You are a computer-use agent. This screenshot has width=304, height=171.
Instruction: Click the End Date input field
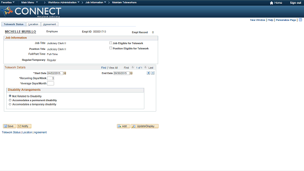122,73
